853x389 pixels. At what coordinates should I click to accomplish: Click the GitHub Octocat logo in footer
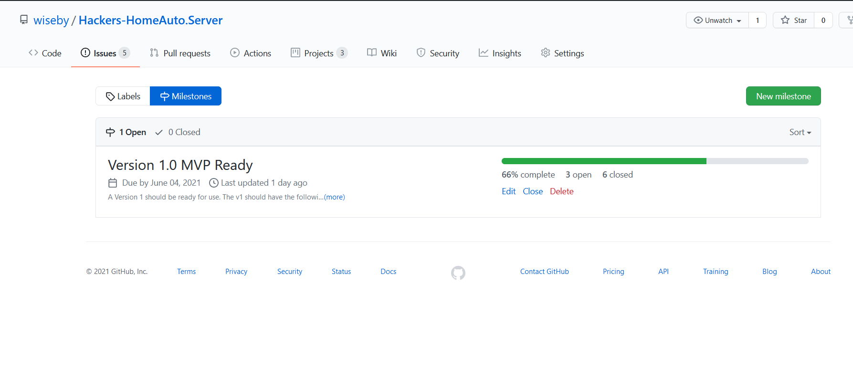click(x=458, y=273)
